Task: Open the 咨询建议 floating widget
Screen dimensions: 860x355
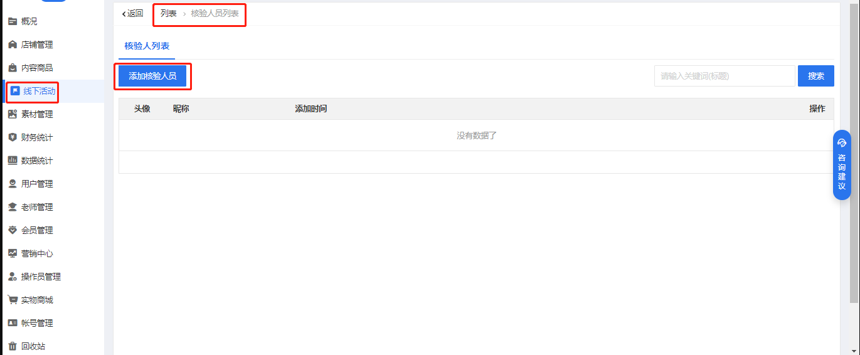Action: 842,165
